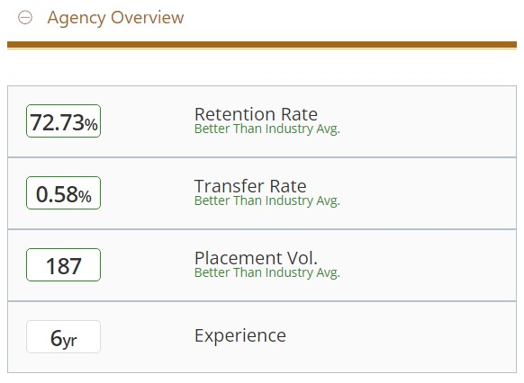Click the percent sign in the 0.58% badge
This screenshot has width=524, height=383.
pos(85,197)
